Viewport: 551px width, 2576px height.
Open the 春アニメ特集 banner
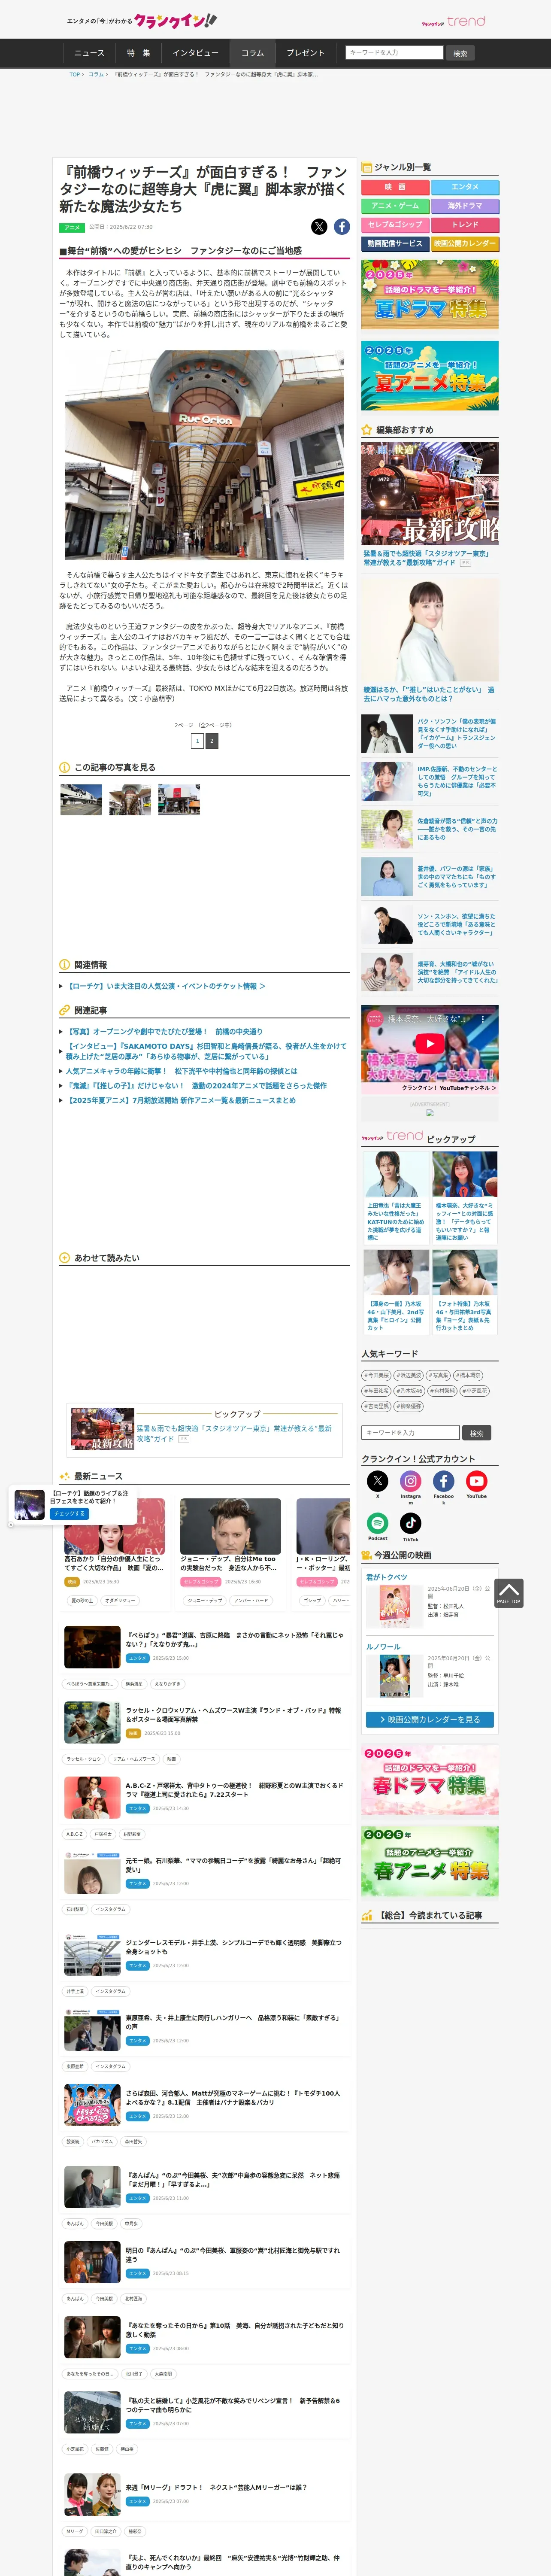tap(430, 1862)
